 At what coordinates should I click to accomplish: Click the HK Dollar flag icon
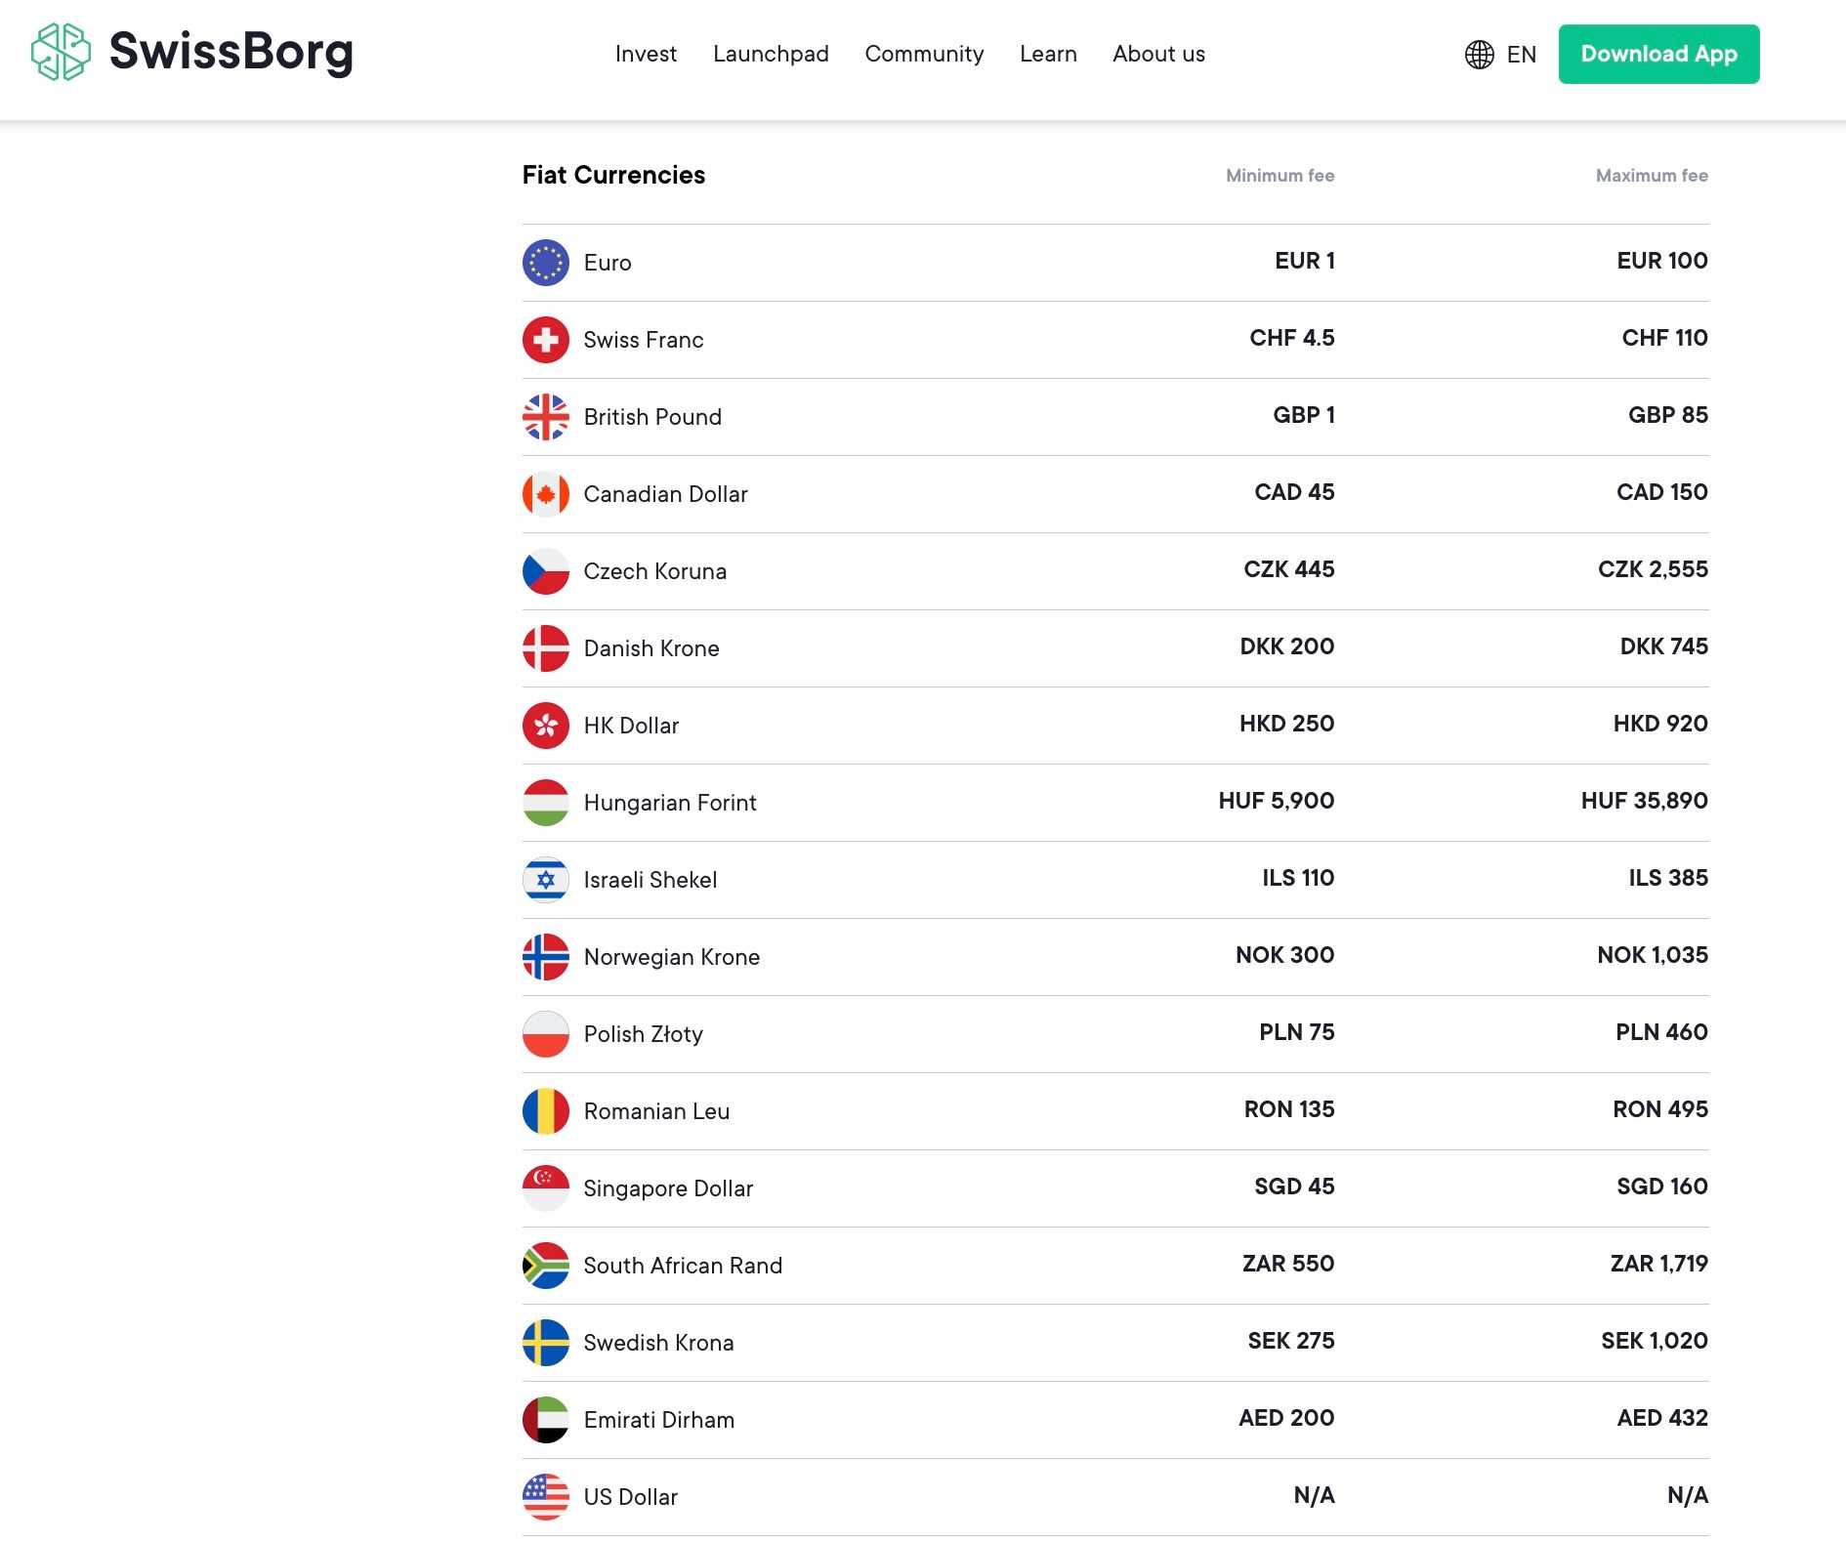[x=545, y=726]
